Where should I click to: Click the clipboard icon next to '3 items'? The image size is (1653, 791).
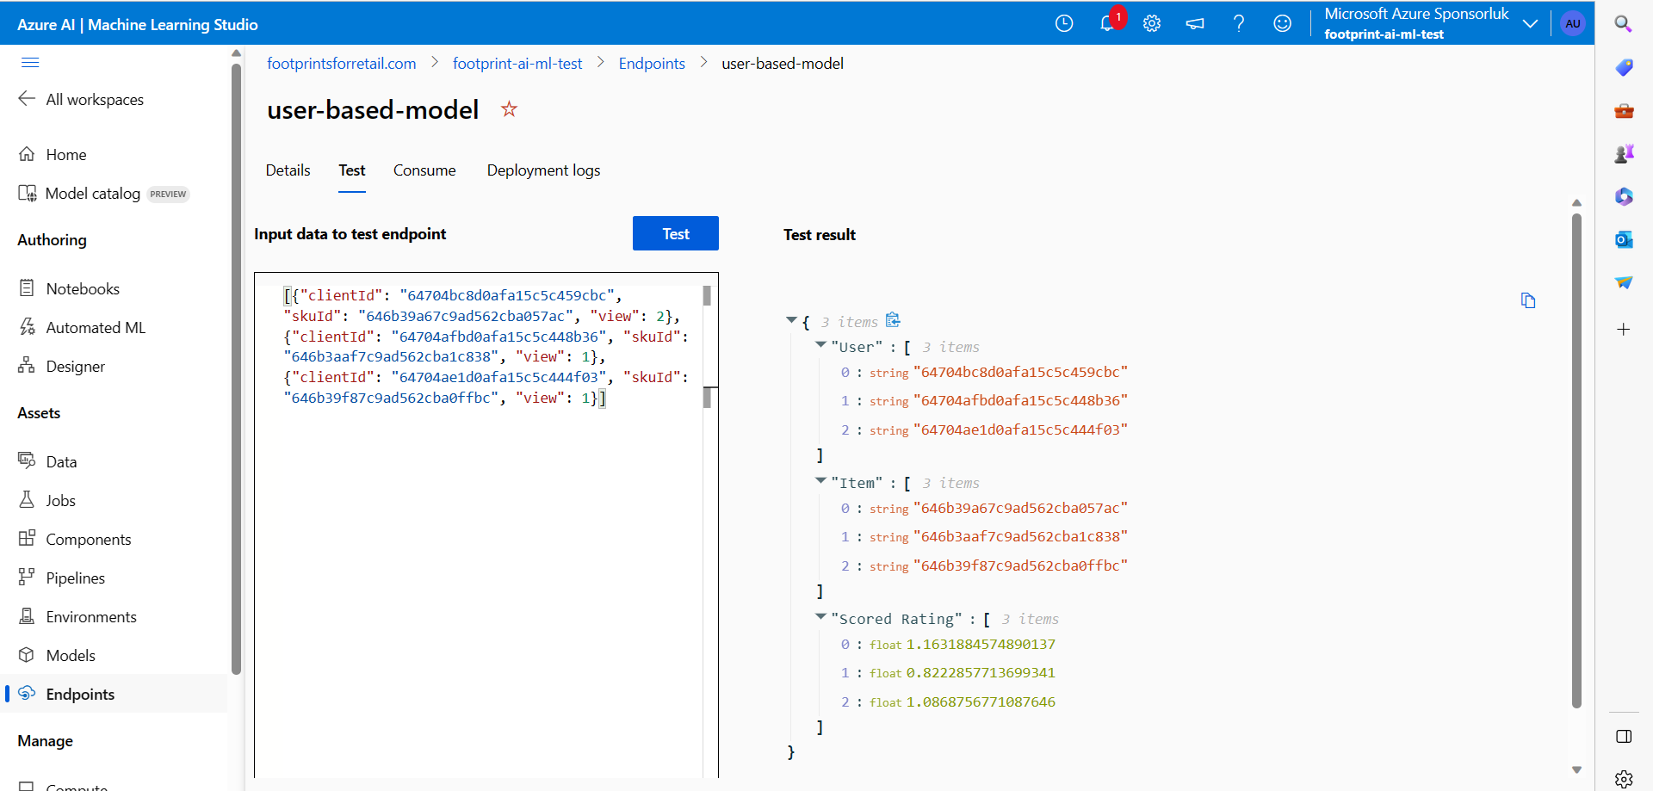(x=894, y=320)
